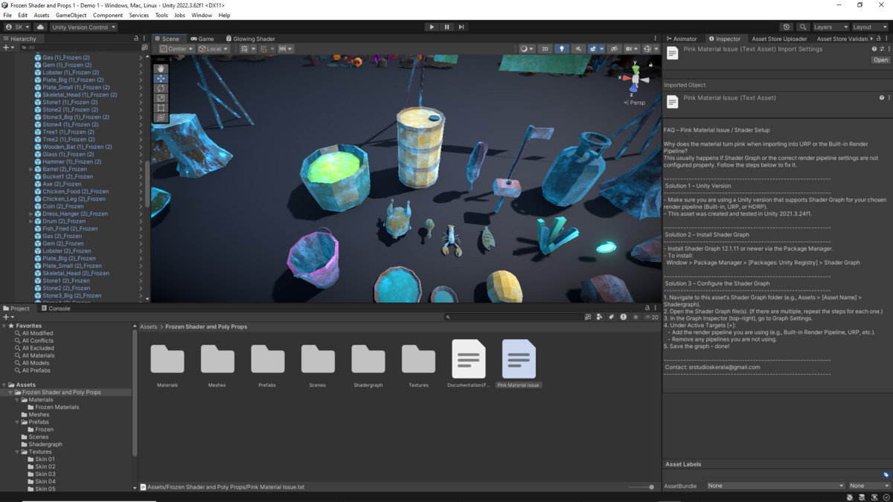Toggle 2D mode in Scene view
The image size is (893, 502).
pos(545,48)
